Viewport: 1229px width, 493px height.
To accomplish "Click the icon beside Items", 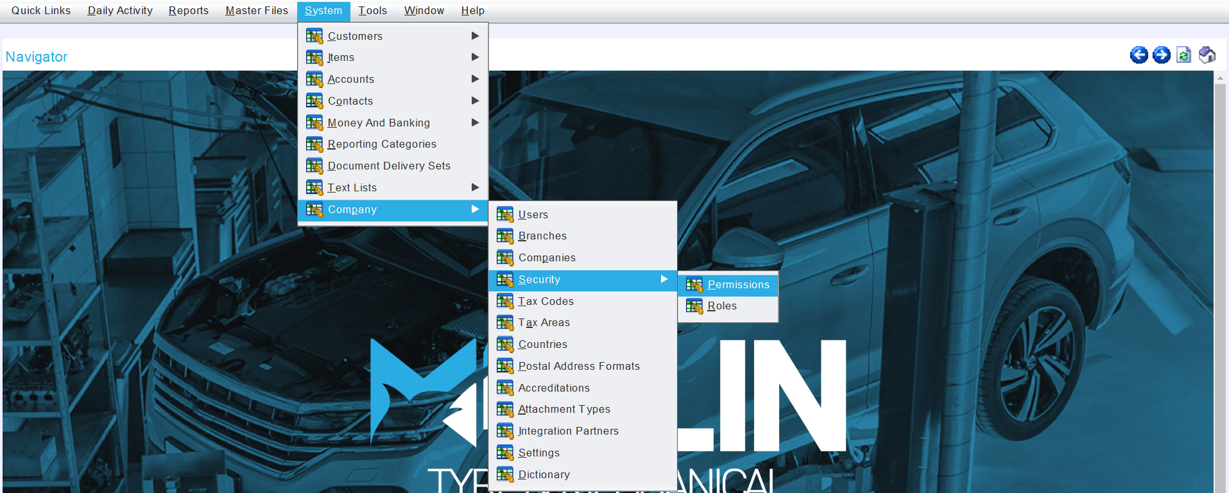I will [x=314, y=58].
